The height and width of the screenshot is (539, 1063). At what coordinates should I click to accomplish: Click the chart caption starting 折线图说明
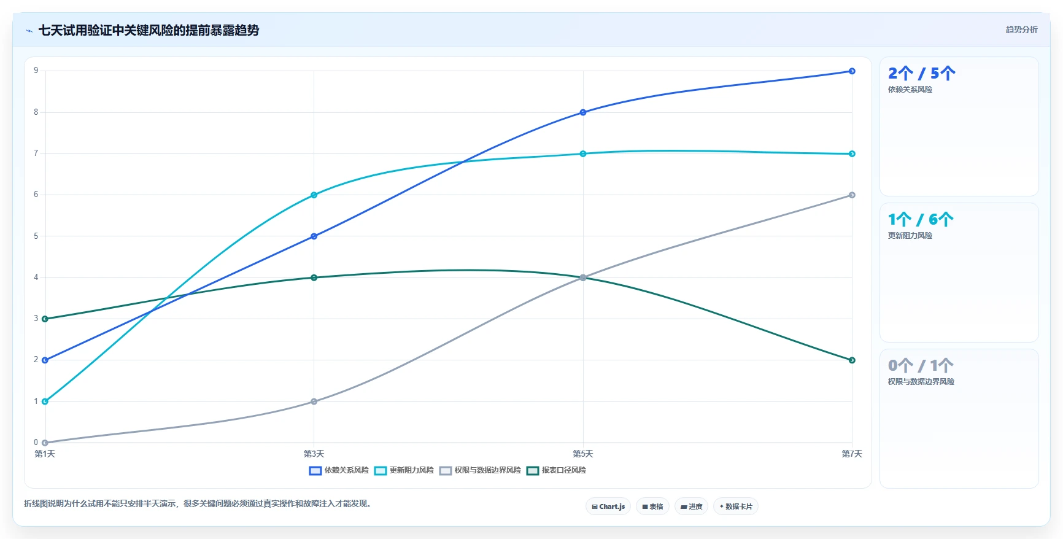tap(198, 503)
